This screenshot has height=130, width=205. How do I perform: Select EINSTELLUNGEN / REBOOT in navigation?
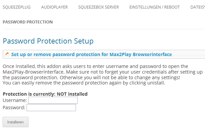[x=155, y=7]
